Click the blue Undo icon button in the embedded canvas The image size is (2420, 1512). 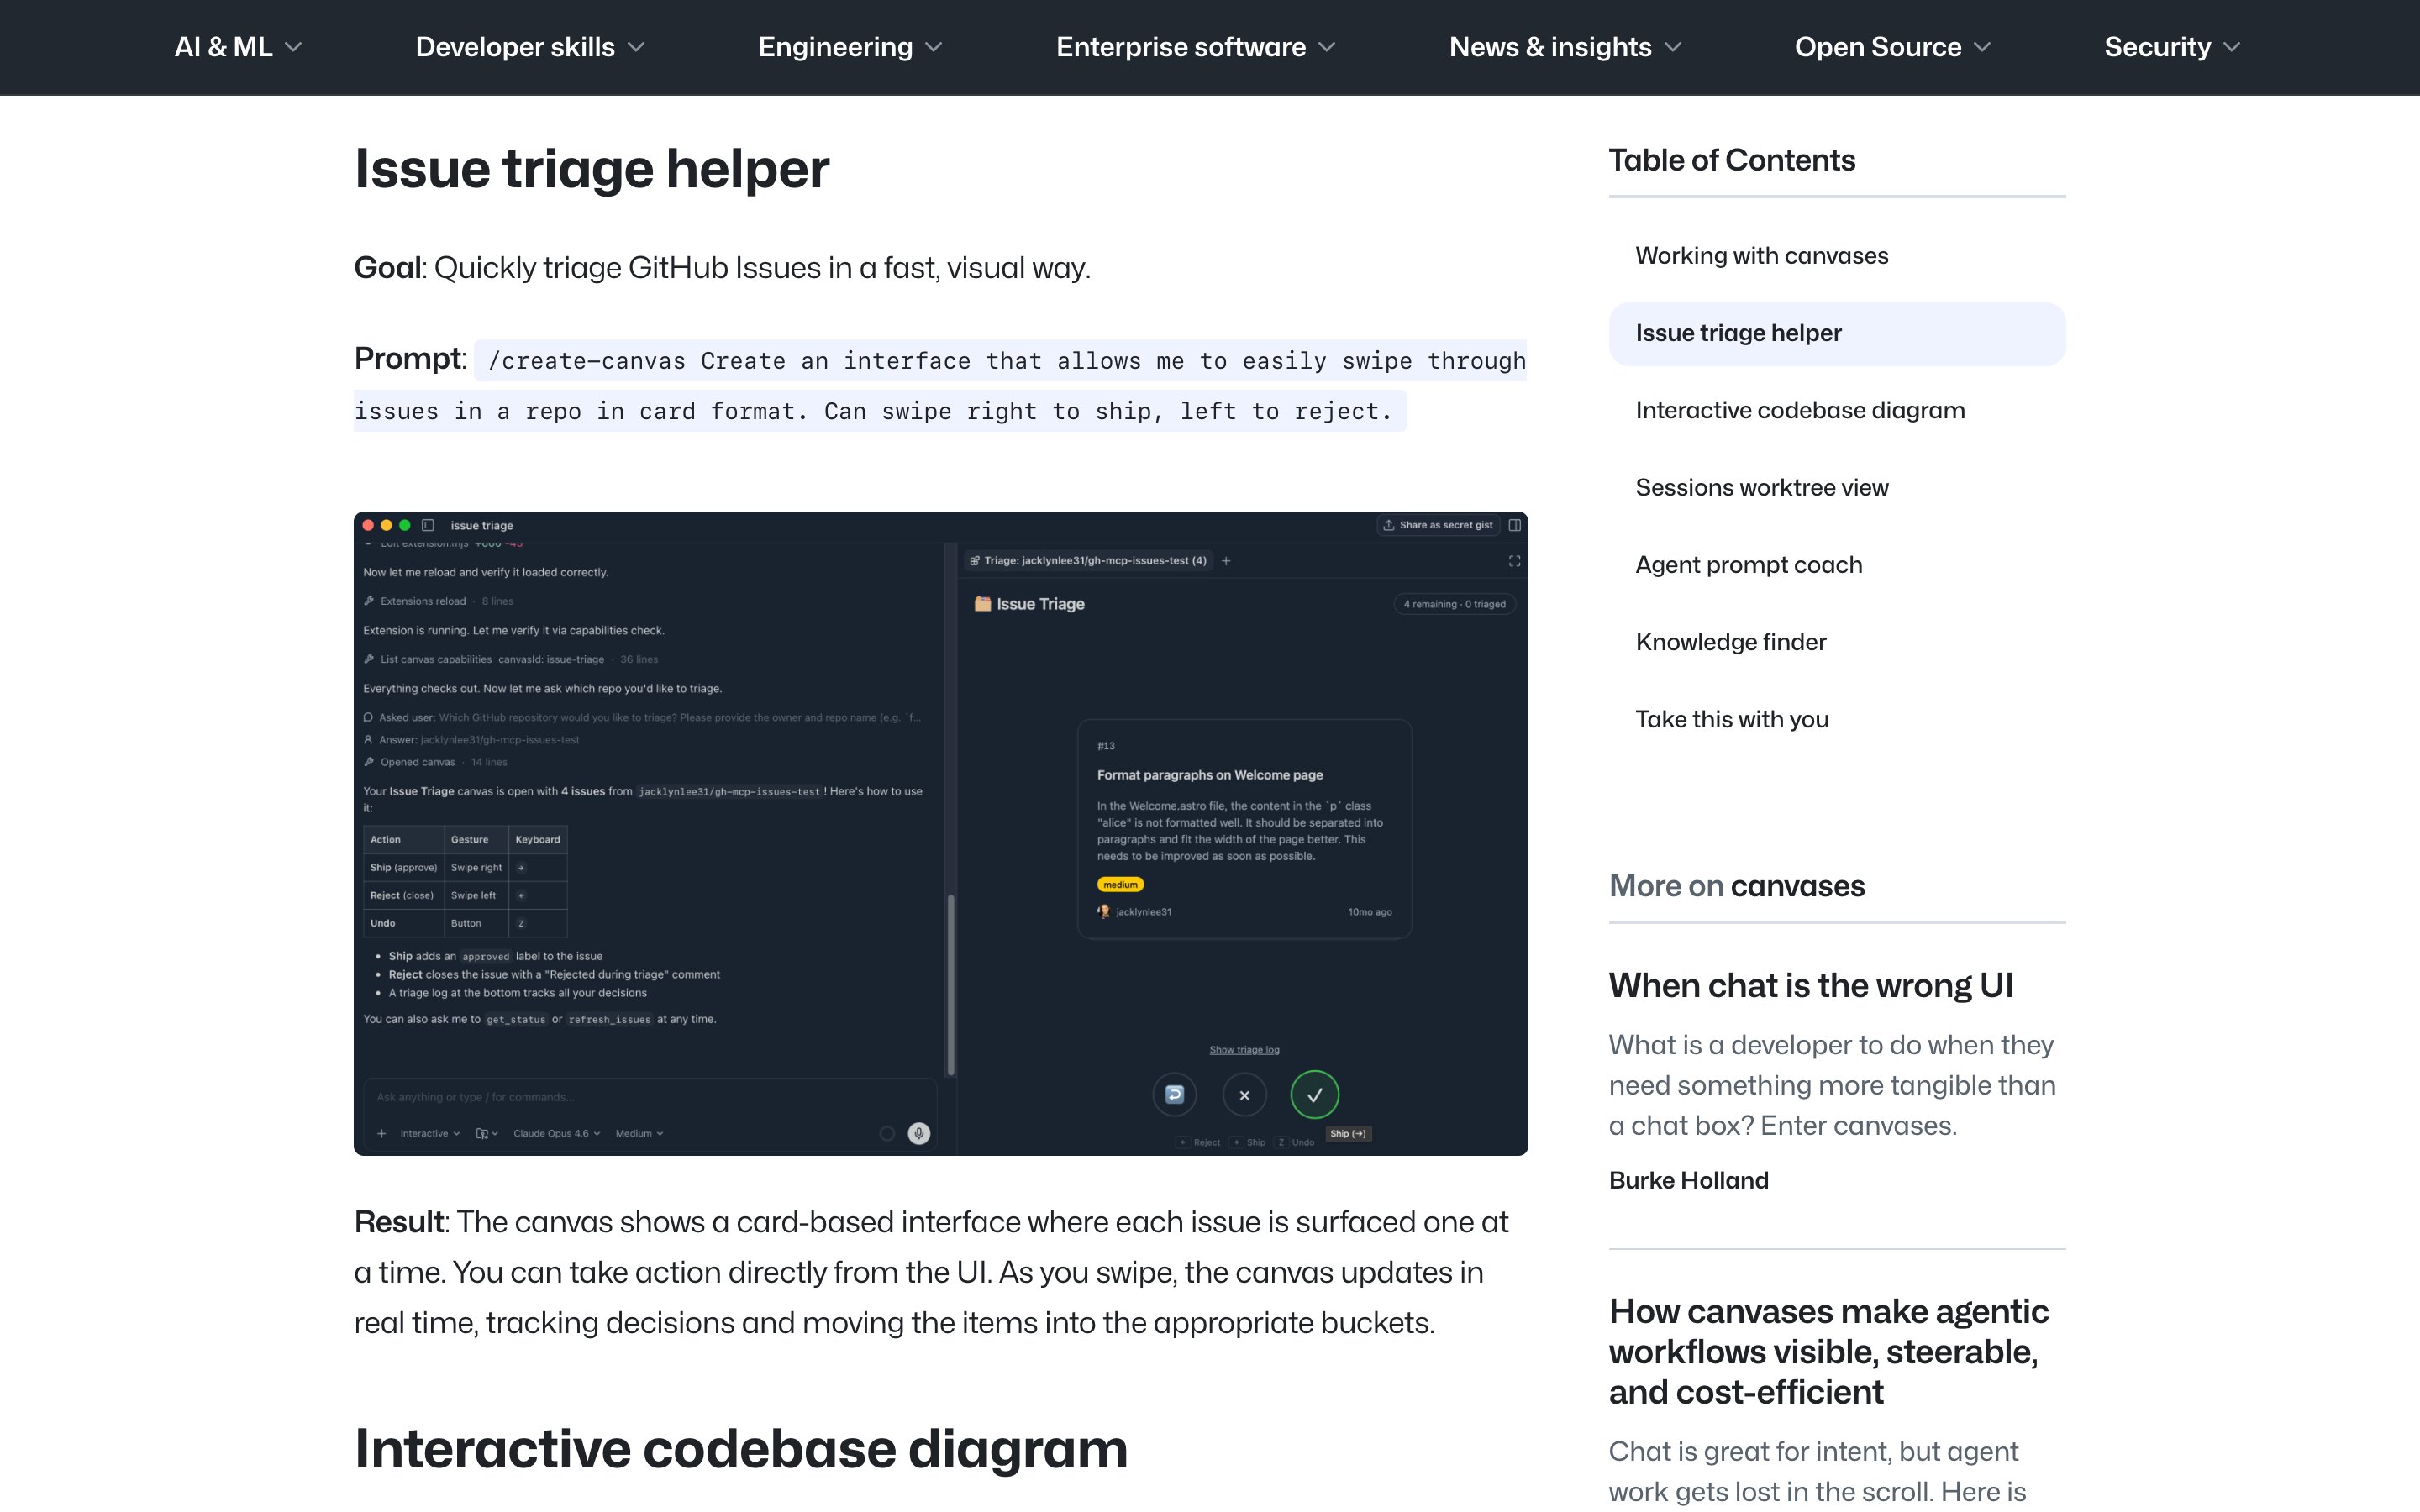point(1175,1095)
